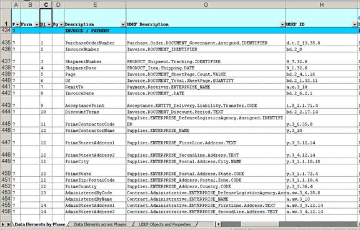This screenshot has height=230, width=360.
Task: Click the horizontal scrollbar left arrow
Action: point(218,224)
